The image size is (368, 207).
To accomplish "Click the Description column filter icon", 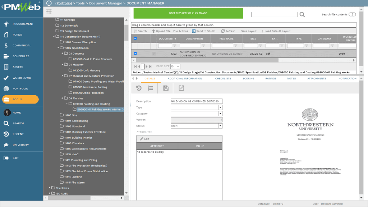I will [x=203, y=46].
